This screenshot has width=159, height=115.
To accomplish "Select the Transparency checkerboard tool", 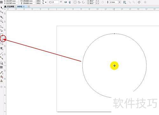I will click(x=1, y=67).
